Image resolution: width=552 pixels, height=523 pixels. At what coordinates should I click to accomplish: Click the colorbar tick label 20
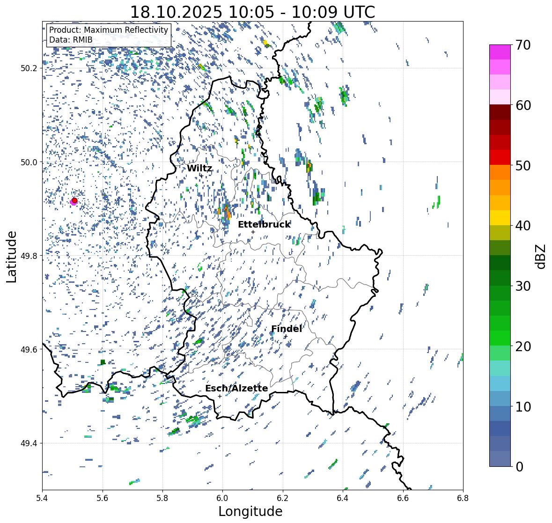click(523, 346)
